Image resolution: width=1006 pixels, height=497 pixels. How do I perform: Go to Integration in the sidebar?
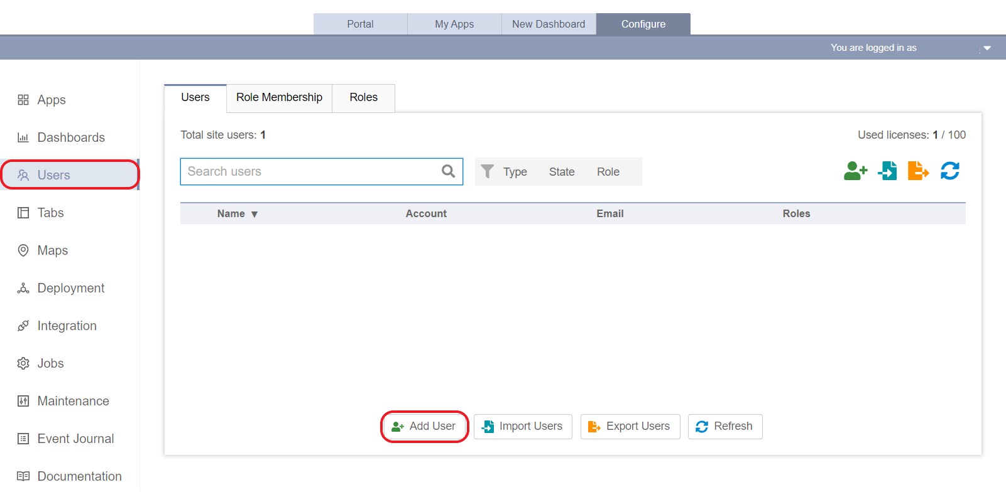point(67,326)
